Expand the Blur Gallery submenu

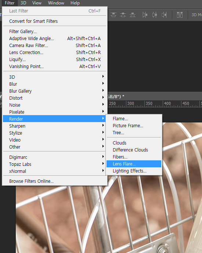pos(55,91)
